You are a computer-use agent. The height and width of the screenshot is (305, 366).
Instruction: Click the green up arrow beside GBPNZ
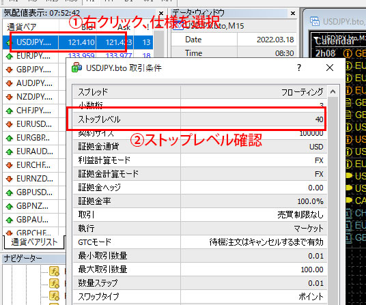pos(10,206)
